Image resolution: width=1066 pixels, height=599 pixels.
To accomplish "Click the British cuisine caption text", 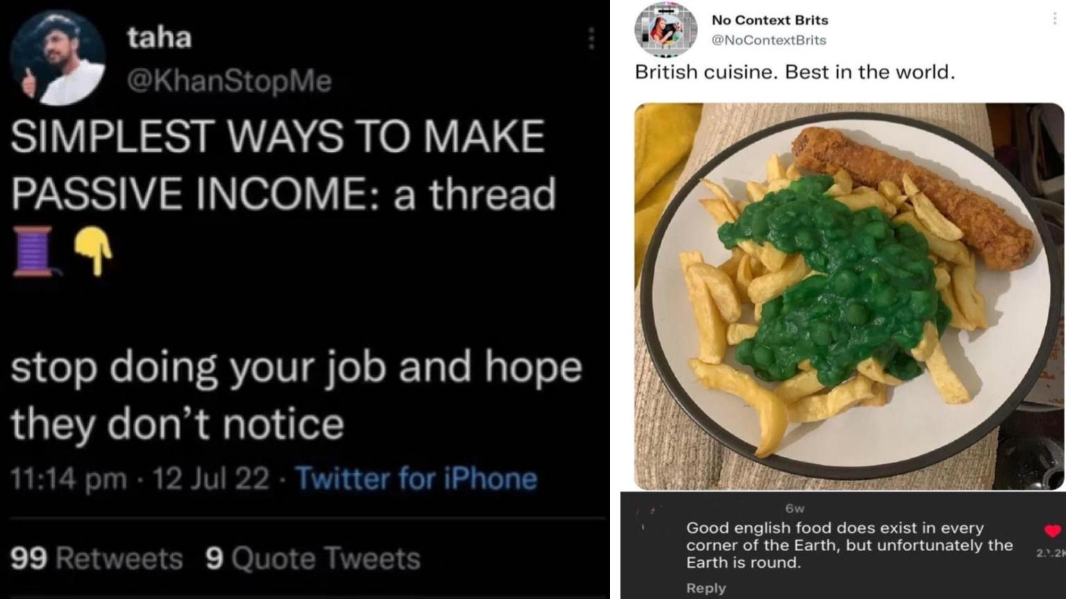I will point(795,72).
